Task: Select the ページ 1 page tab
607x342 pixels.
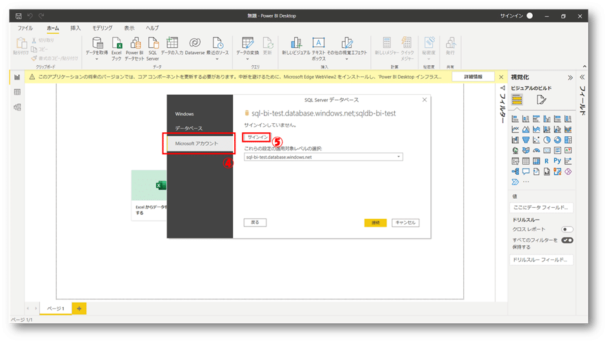Action: tap(55, 308)
